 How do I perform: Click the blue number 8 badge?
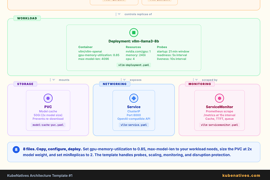coord(16,149)
